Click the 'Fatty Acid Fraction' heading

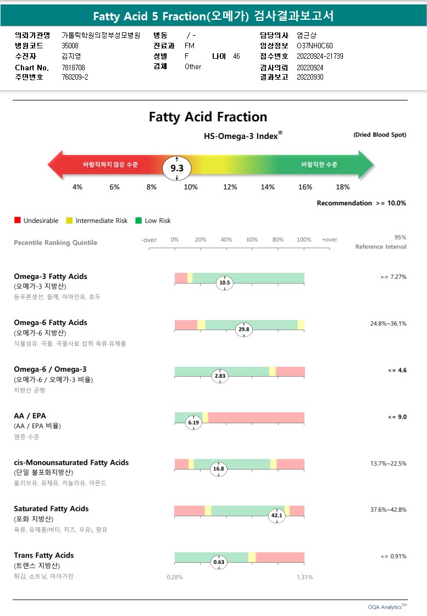tap(208, 117)
